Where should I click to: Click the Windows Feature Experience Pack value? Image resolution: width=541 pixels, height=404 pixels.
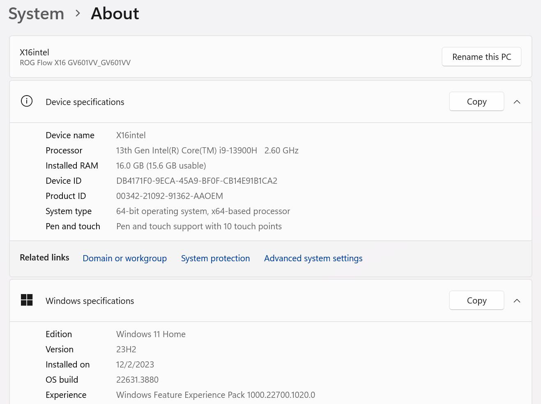[216, 395]
